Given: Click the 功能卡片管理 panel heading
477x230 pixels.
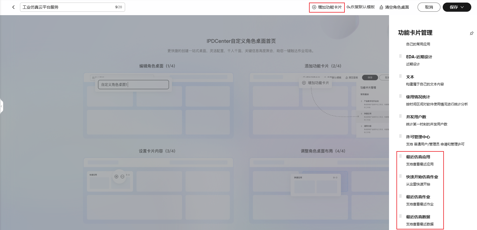Looking at the screenshot, I should pyautogui.click(x=415, y=33).
